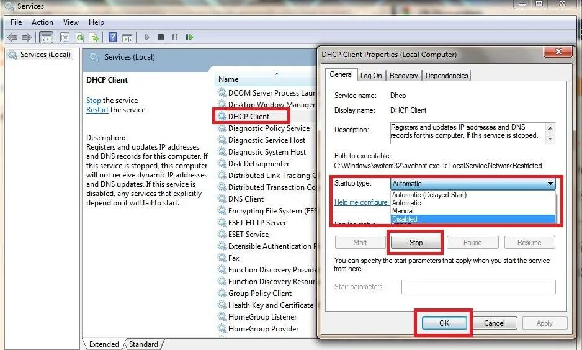
Task: Sort services by the Name column header
Action: click(266, 79)
